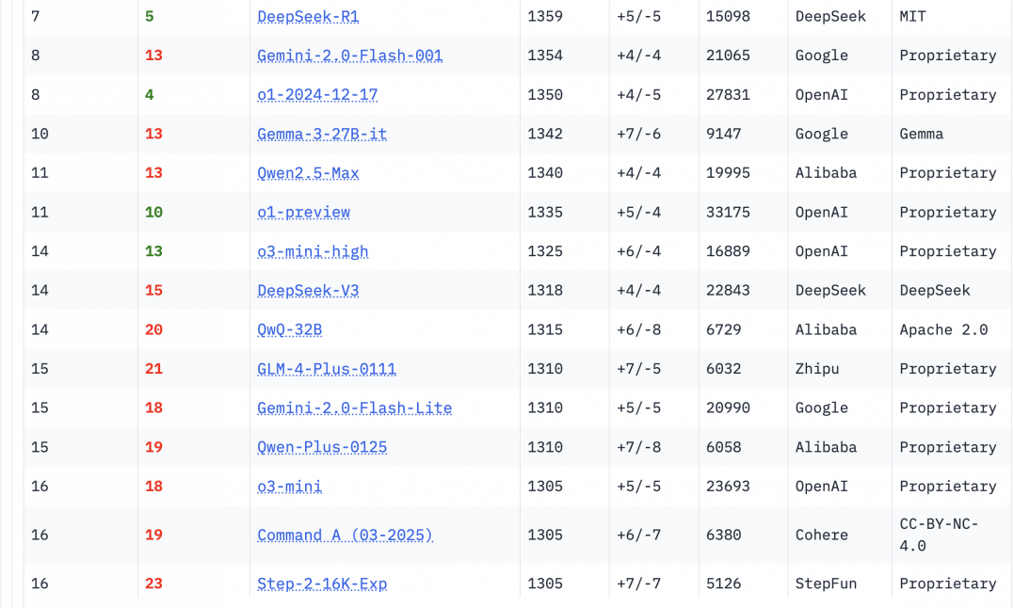Viewport: 1014px width, 608px height.
Task: Select the green rank number 10
Action: (x=153, y=212)
